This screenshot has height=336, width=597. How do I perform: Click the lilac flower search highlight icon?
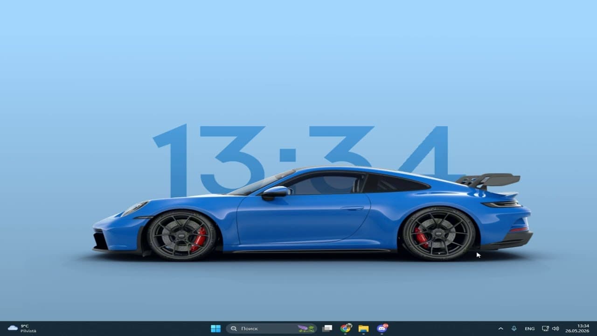[x=306, y=329]
